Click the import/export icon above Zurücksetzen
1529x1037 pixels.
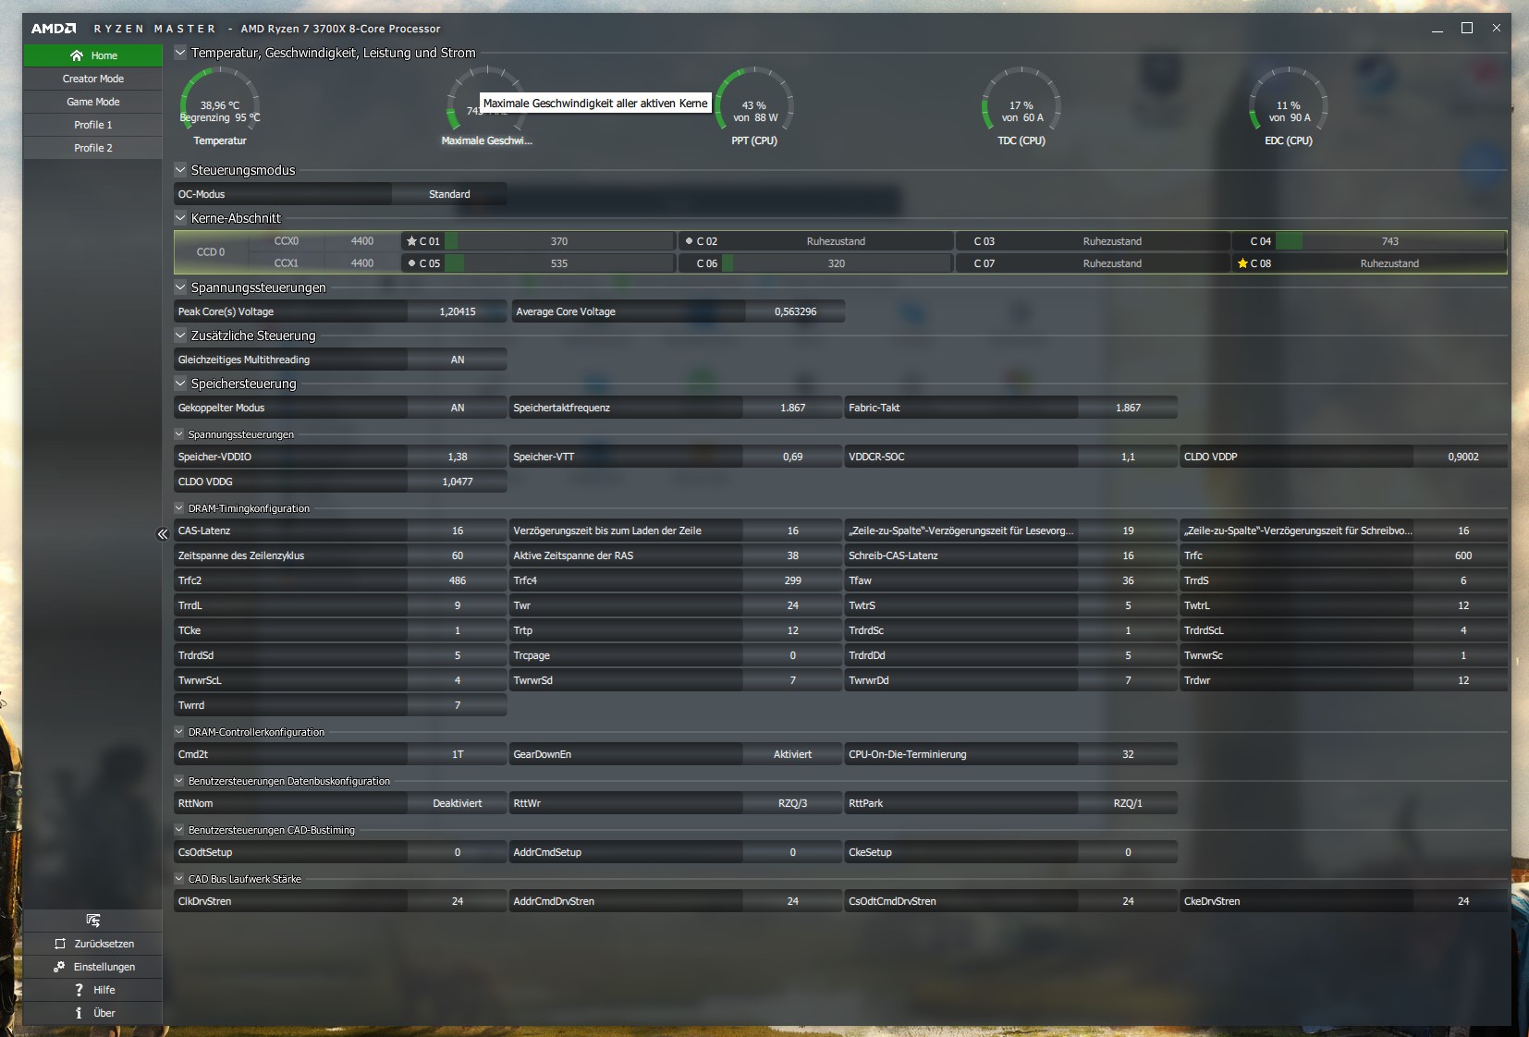point(92,921)
